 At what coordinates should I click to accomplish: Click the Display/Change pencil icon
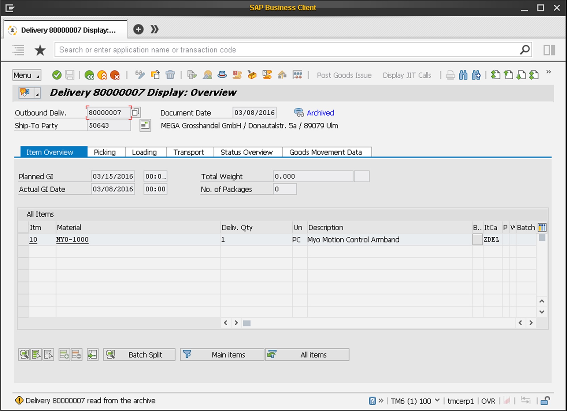coord(140,75)
